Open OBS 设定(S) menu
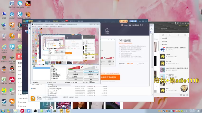This screenshot has height=113, width=202. pos(40,27)
